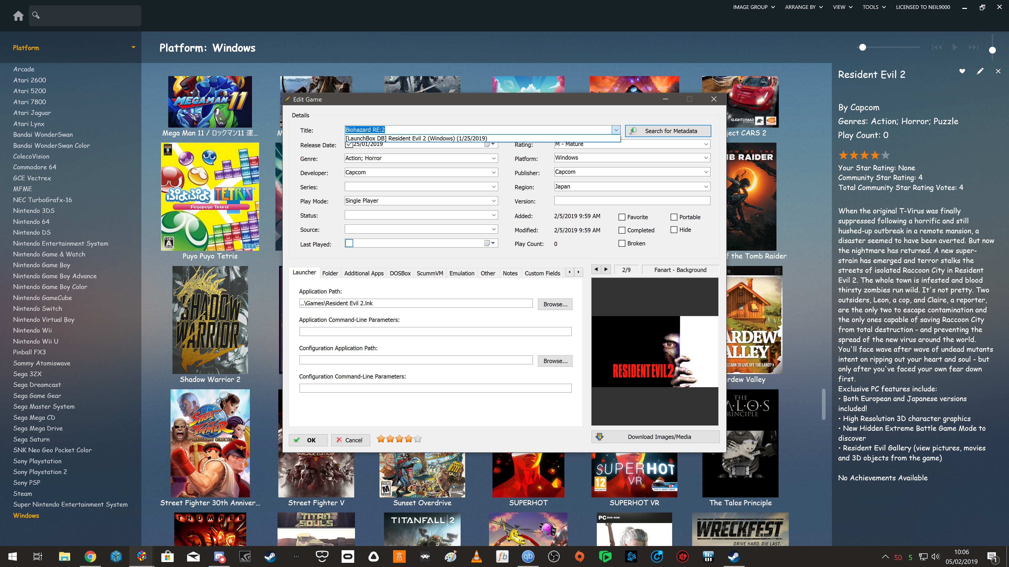Screen dimensions: 1009x567
Task: Open the Play Mode dropdown
Action: [x=493, y=201]
